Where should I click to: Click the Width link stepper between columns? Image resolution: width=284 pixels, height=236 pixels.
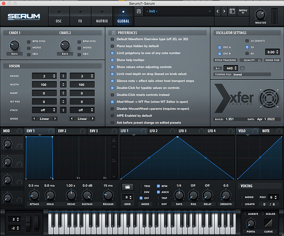click(x=63, y=84)
